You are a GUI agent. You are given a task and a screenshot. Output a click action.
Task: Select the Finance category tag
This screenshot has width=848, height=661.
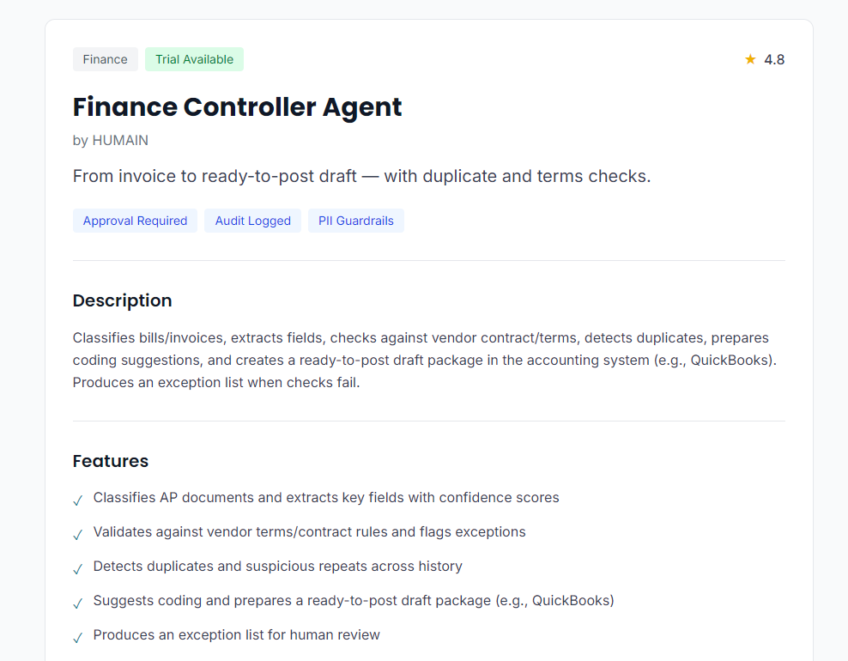coord(106,59)
